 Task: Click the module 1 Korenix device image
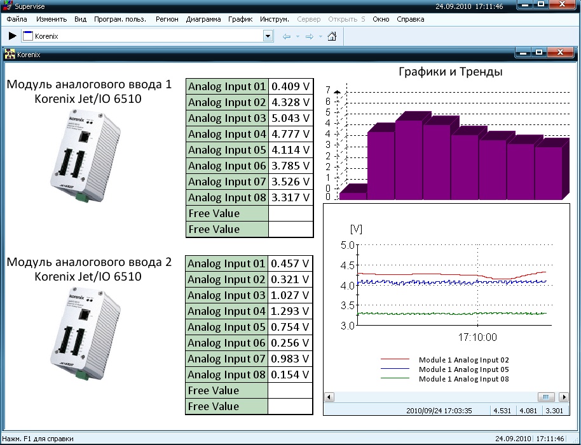tap(85, 156)
